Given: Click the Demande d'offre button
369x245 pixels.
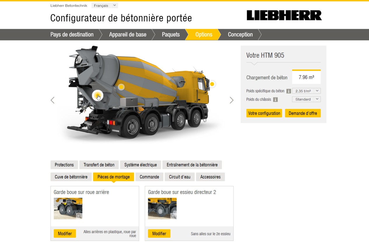Looking at the screenshot, I should click(x=303, y=113).
